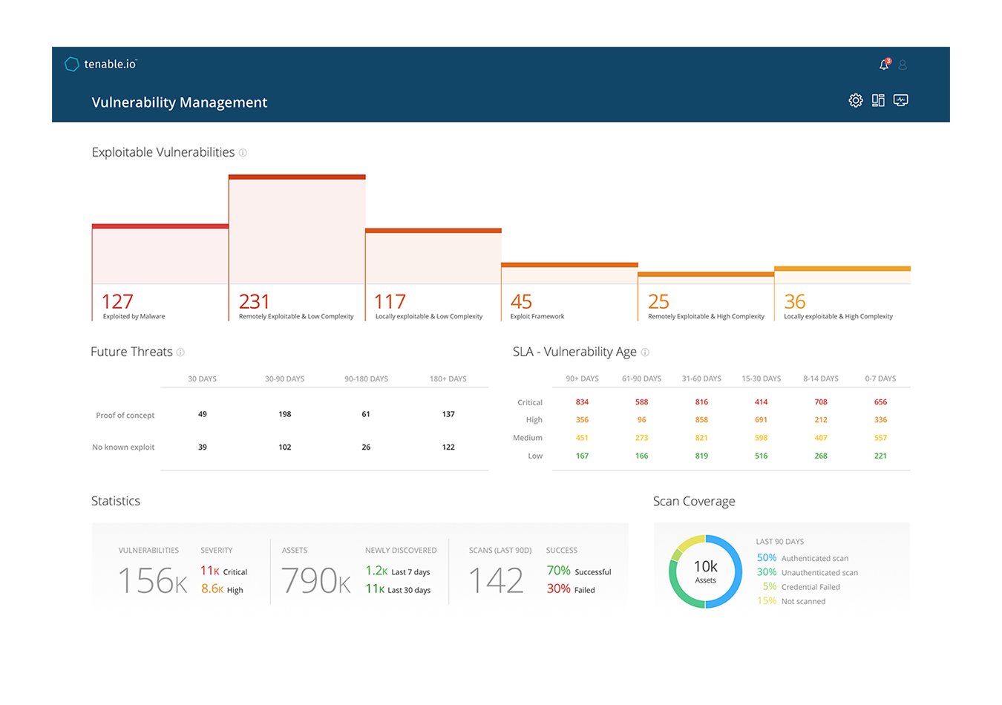Click info icon beside Future Threats
The height and width of the screenshot is (705, 1002).
[180, 352]
